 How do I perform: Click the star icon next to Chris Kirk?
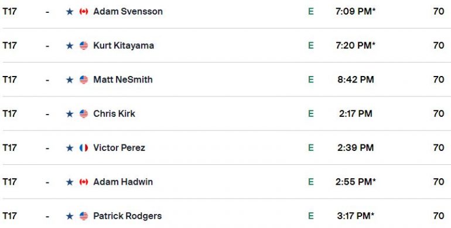[x=70, y=114]
